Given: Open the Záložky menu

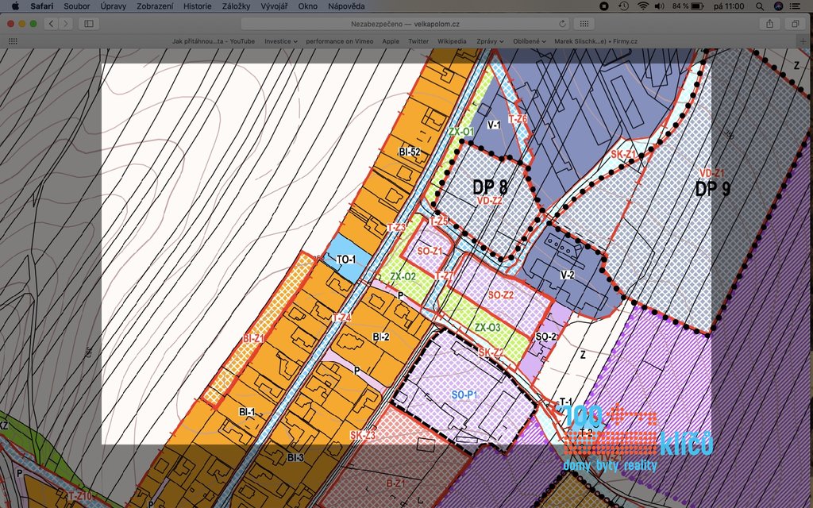Looking at the screenshot, I should 236,6.
